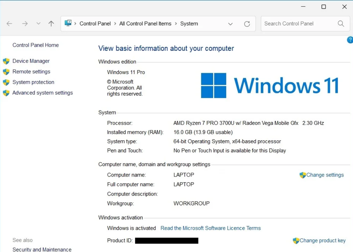The height and width of the screenshot is (252, 353).
Task: Open the address bar history dropdown
Action: pos(230,24)
